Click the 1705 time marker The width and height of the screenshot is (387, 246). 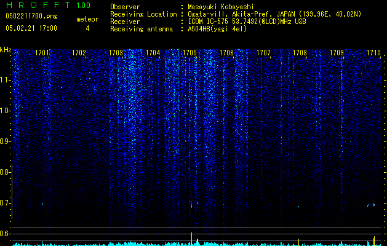(x=190, y=52)
